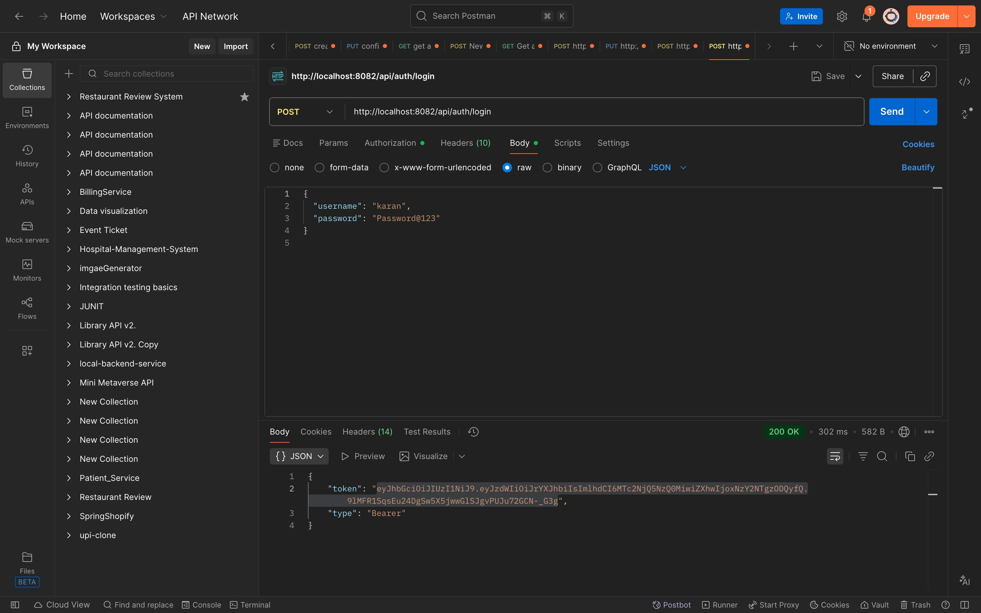This screenshot has height=613, width=981.
Task: Open the Mock servers panel
Action: (x=27, y=232)
